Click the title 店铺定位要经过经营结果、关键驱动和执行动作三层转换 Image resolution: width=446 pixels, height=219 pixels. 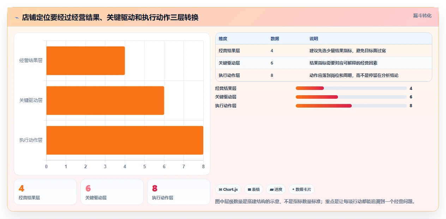110,18
